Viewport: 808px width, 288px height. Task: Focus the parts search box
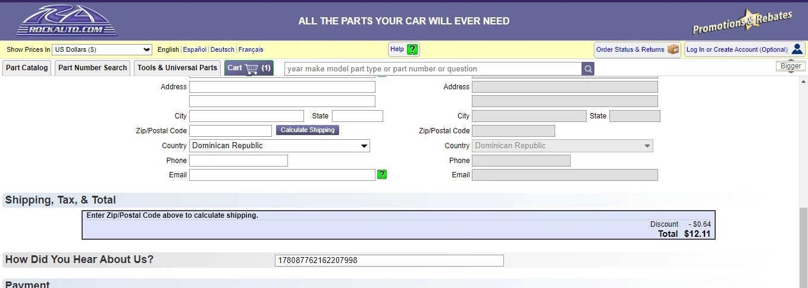(433, 69)
